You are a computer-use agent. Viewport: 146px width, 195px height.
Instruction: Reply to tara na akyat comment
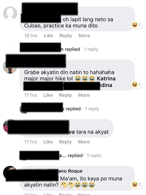point(65,142)
